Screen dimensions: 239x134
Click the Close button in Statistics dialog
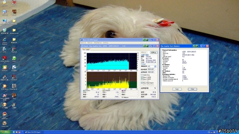click(192, 89)
